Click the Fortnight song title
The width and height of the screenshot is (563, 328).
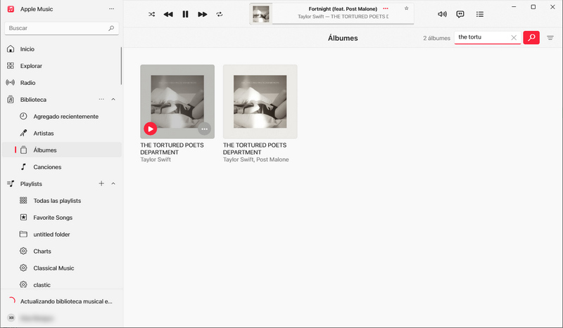(x=343, y=8)
